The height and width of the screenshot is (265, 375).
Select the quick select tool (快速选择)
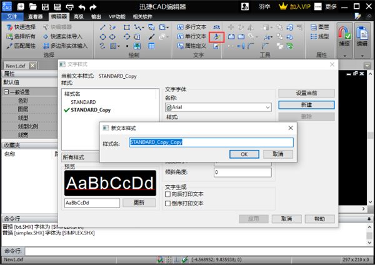coord(21,27)
